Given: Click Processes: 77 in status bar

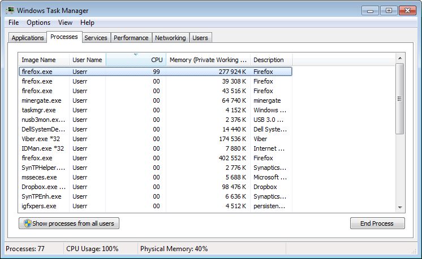Looking at the screenshot, I should tap(25, 249).
